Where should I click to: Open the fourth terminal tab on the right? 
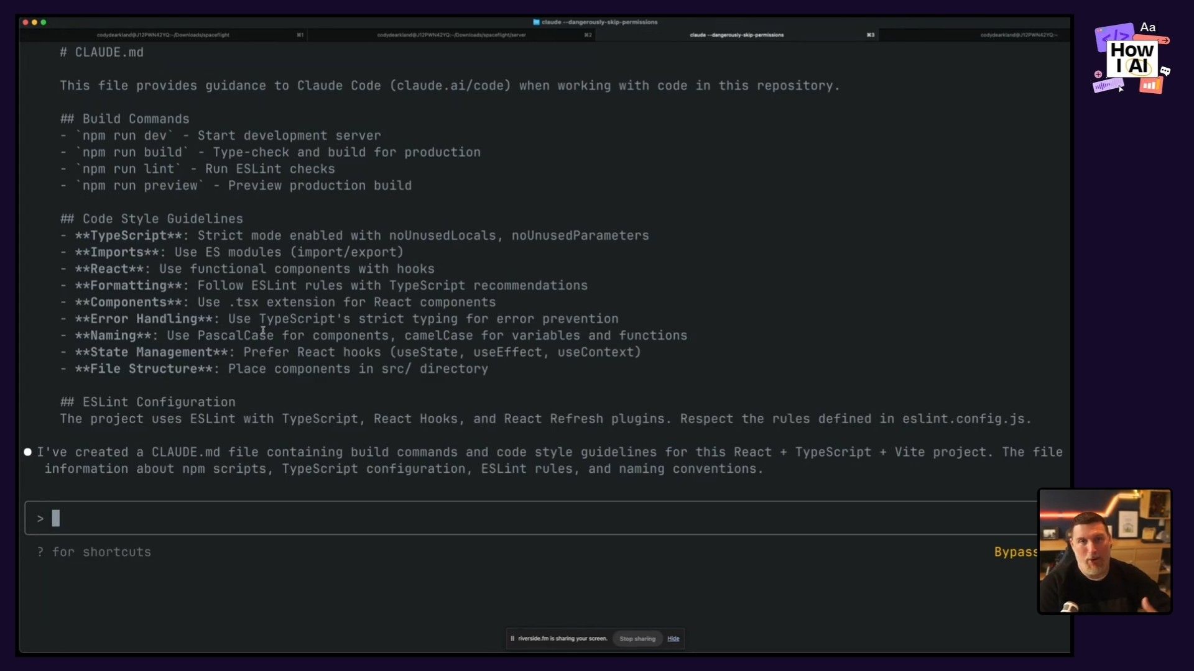click(x=1019, y=35)
